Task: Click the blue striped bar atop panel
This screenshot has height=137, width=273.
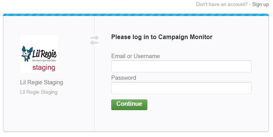Action: (x=136, y=15)
